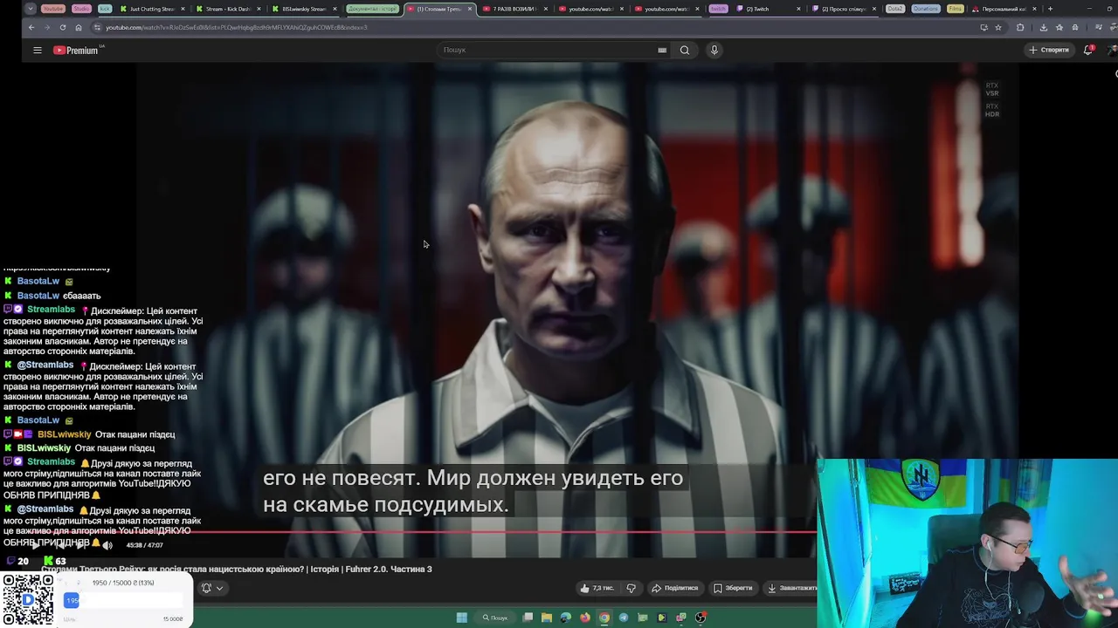1118x628 pixels.
Task: Open the Films tab group label
Action: [x=955, y=9]
